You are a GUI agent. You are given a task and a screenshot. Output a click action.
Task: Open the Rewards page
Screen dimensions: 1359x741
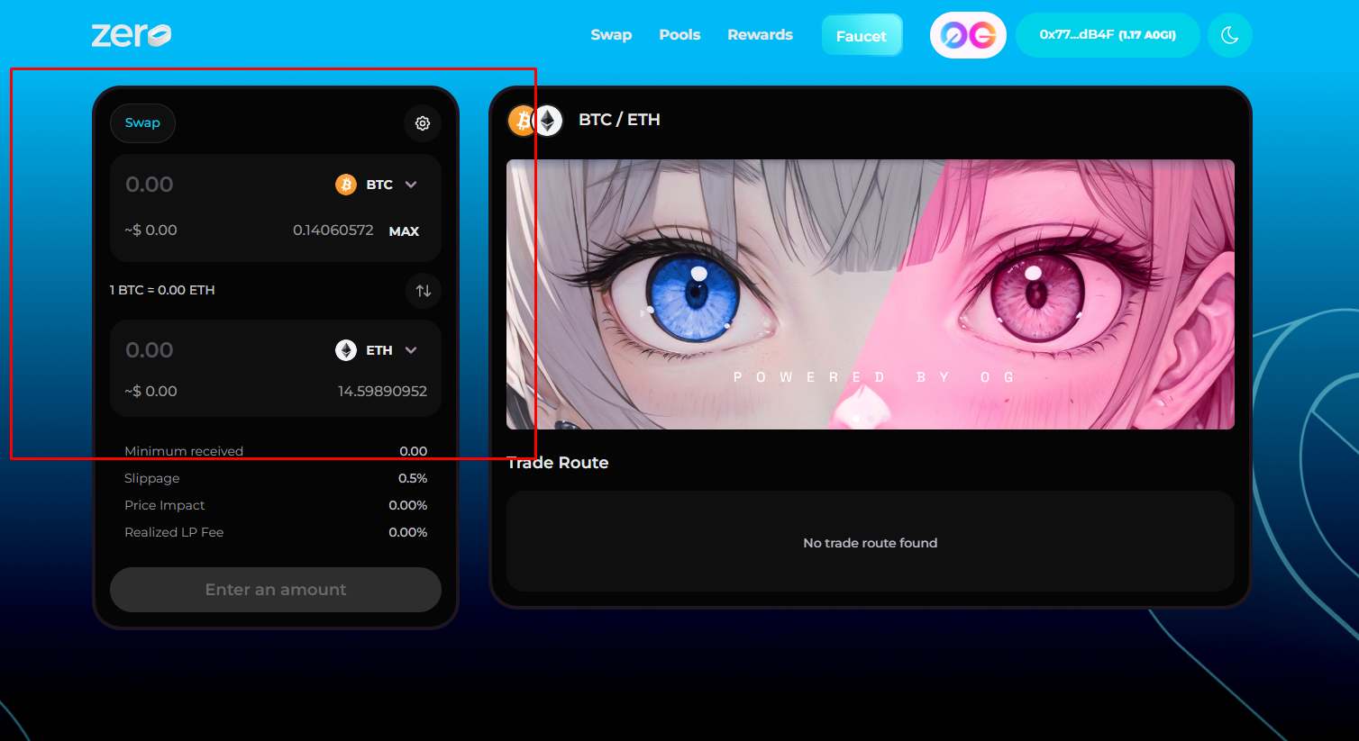pos(760,35)
